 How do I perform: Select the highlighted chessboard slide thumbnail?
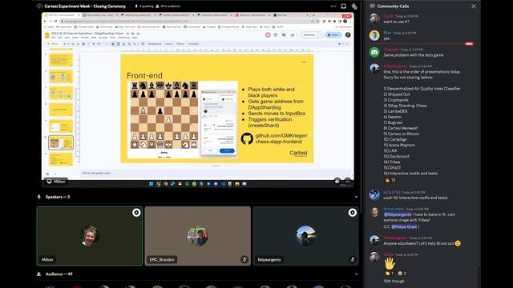click(x=61, y=142)
